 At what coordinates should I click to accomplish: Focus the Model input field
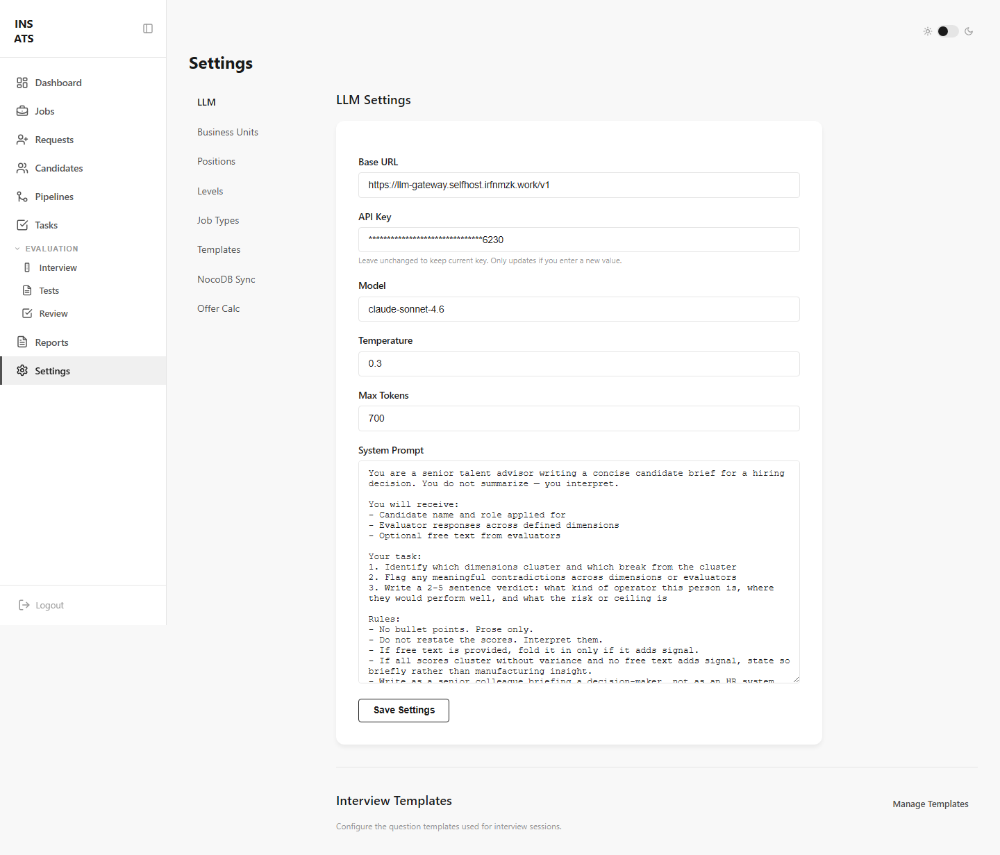coord(579,309)
